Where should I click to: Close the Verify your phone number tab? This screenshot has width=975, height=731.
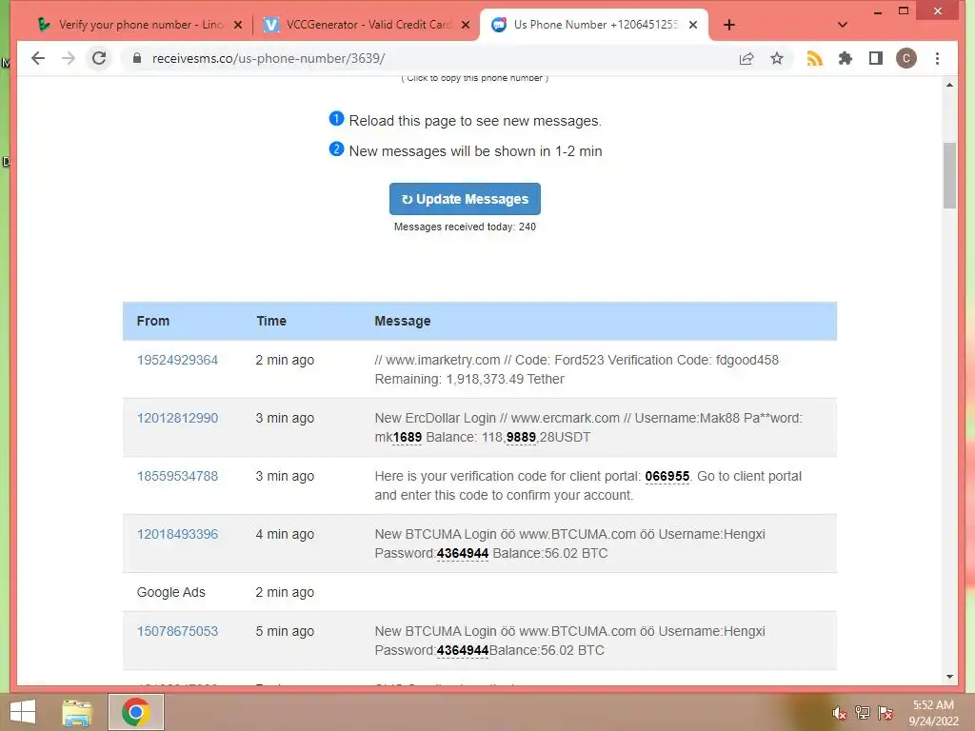click(237, 25)
